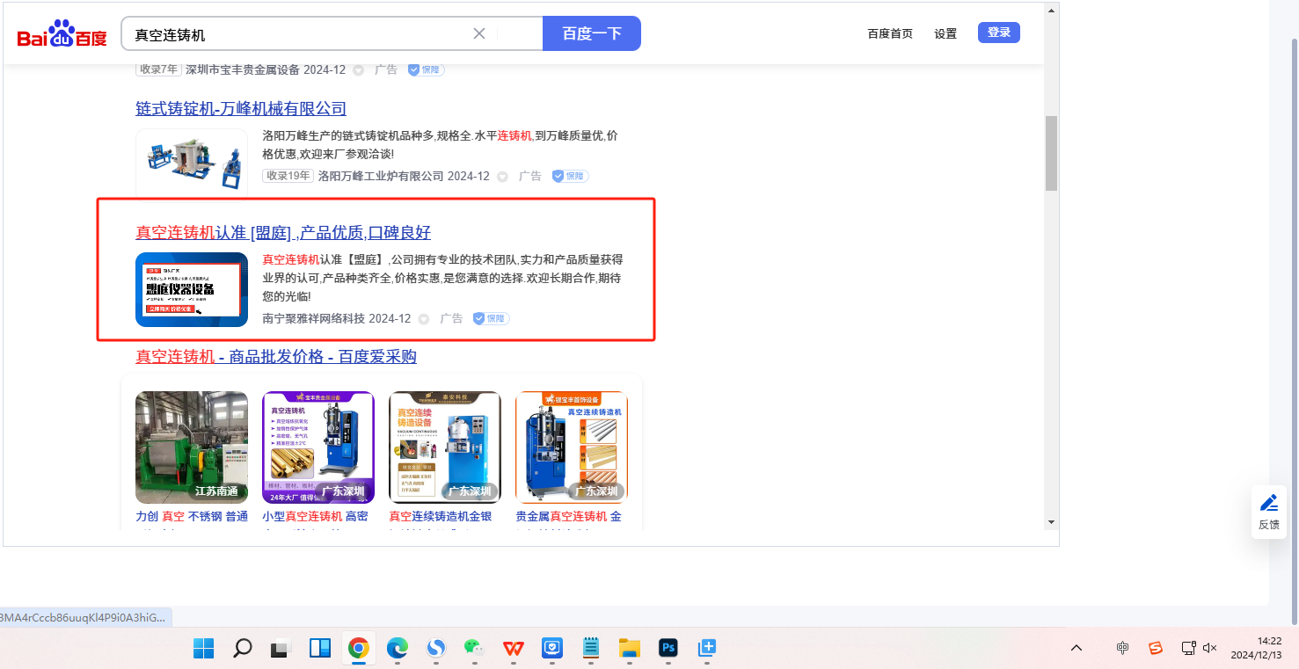Expand ad options arrow beside 洛阳万峰工业炉有限公司 2024-12

[x=503, y=177]
